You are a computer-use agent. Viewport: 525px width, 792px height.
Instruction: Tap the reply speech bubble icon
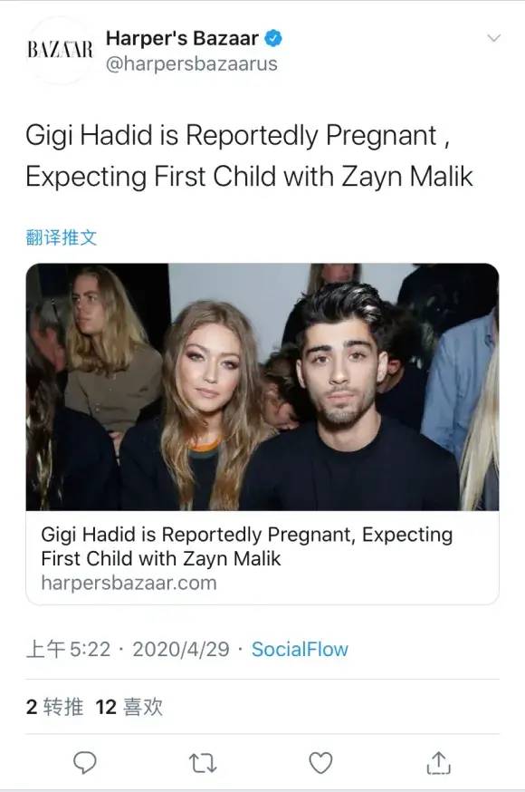tap(85, 763)
